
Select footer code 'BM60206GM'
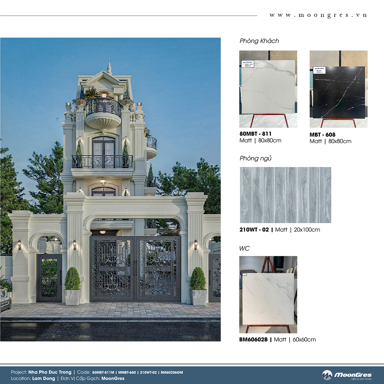[172, 372]
